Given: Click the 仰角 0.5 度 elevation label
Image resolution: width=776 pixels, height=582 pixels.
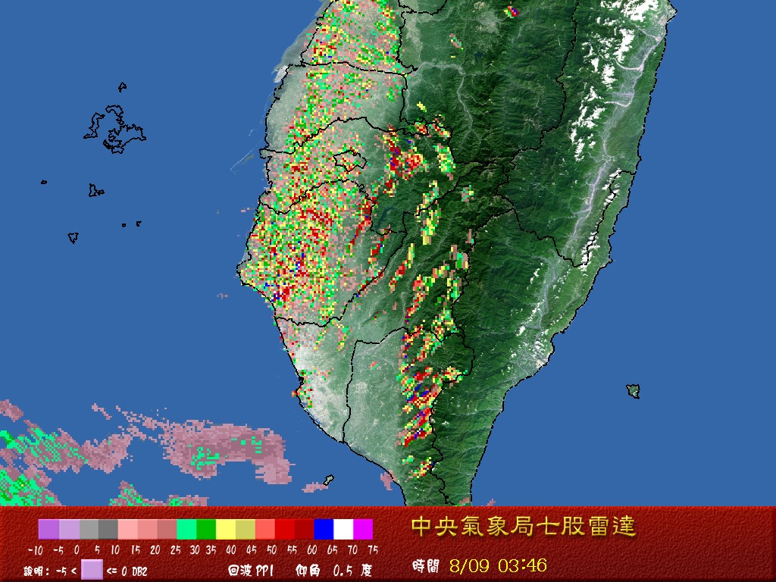Looking at the screenshot, I should [x=333, y=571].
